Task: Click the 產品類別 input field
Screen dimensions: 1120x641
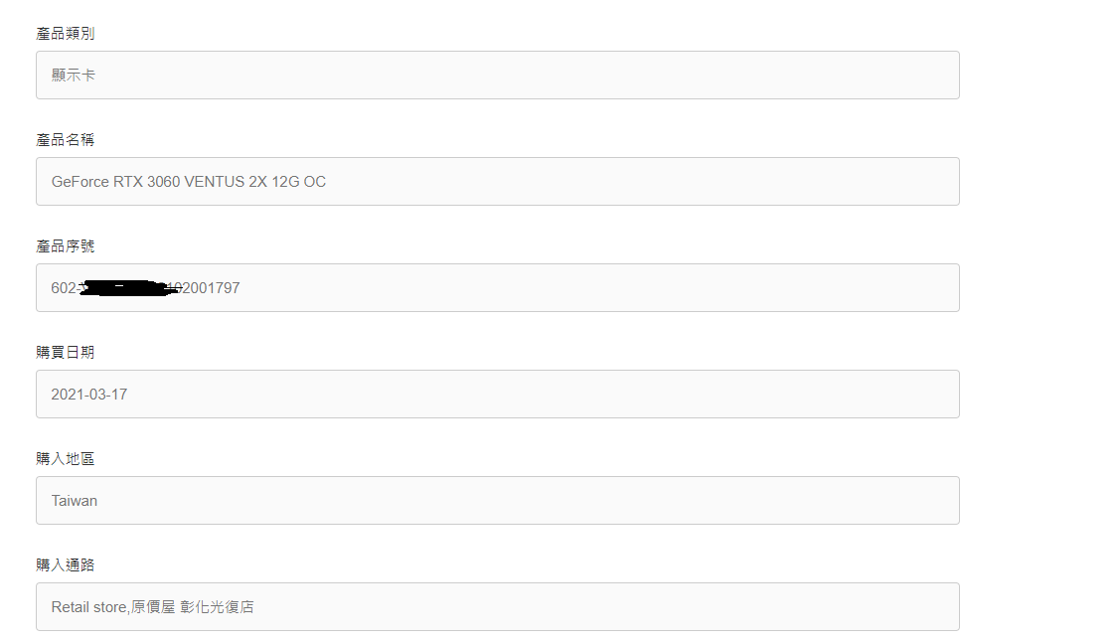Action: coord(497,76)
